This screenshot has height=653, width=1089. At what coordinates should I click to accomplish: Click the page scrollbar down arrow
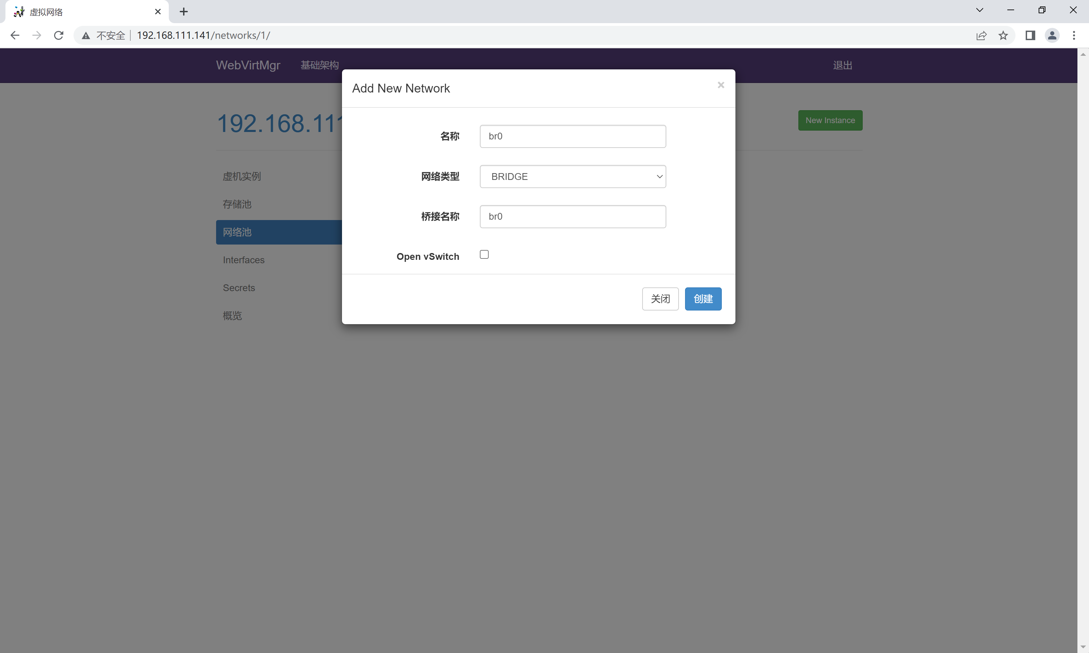coord(1083,647)
